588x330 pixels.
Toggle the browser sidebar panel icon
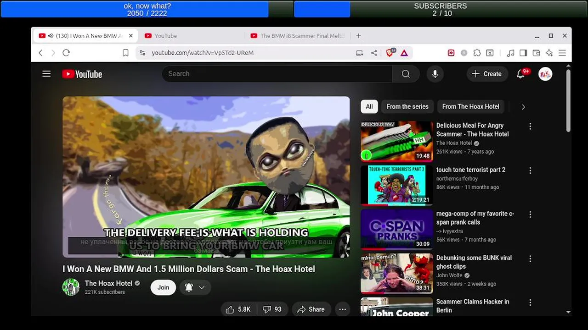[523, 53]
